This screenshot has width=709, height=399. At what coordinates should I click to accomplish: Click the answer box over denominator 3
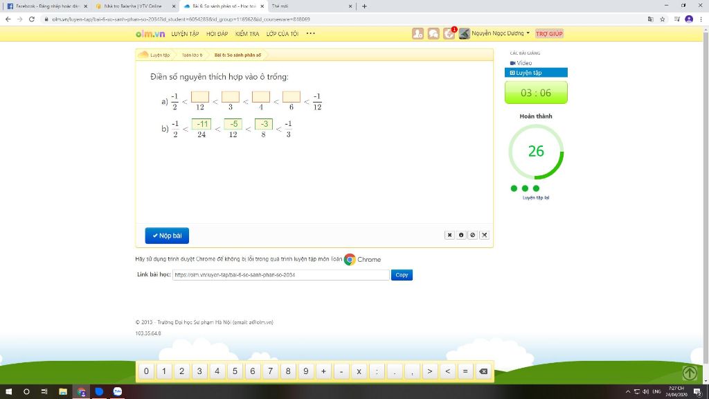(231, 97)
